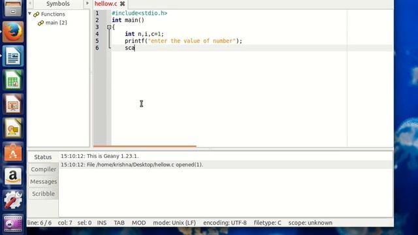Image resolution: width=418 pixels, height=235 pixels.
Task: Click the horizontal scrollbar of the editor
Action: click(145, 146)
